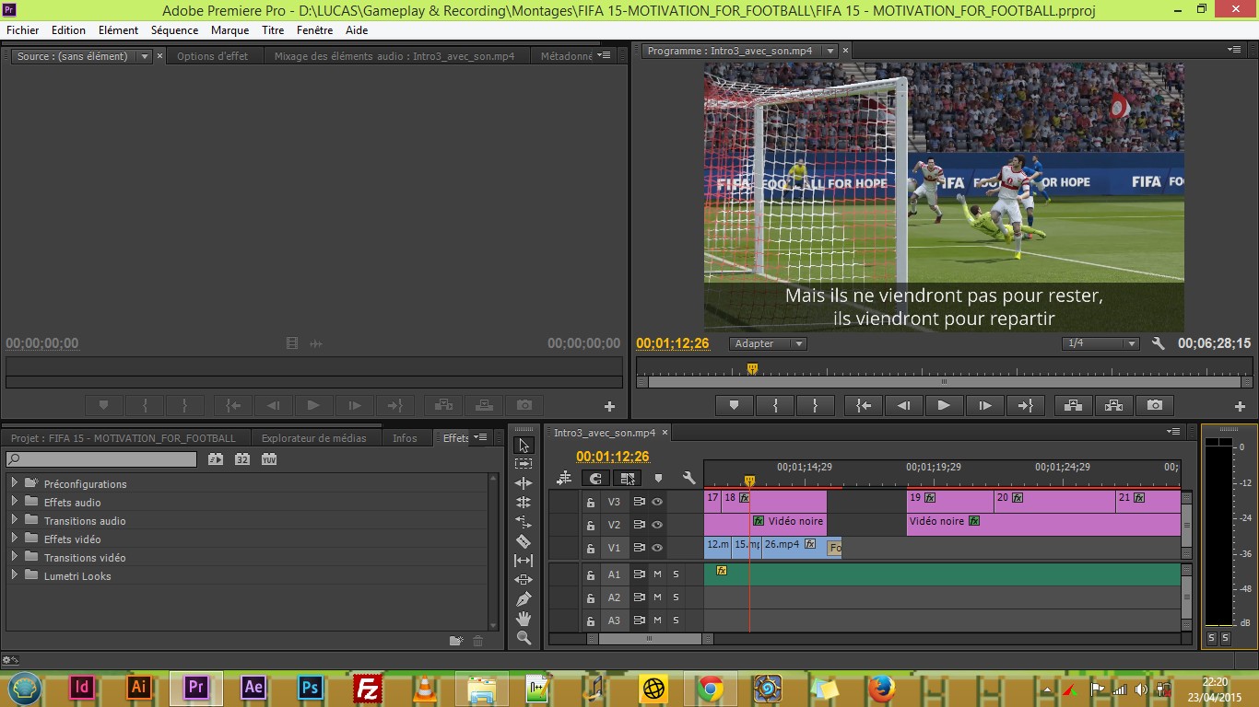This screenshot has height=707, width=1259.
Task: Toggle Linked Selection button in timeline
Action: [627, 478]
